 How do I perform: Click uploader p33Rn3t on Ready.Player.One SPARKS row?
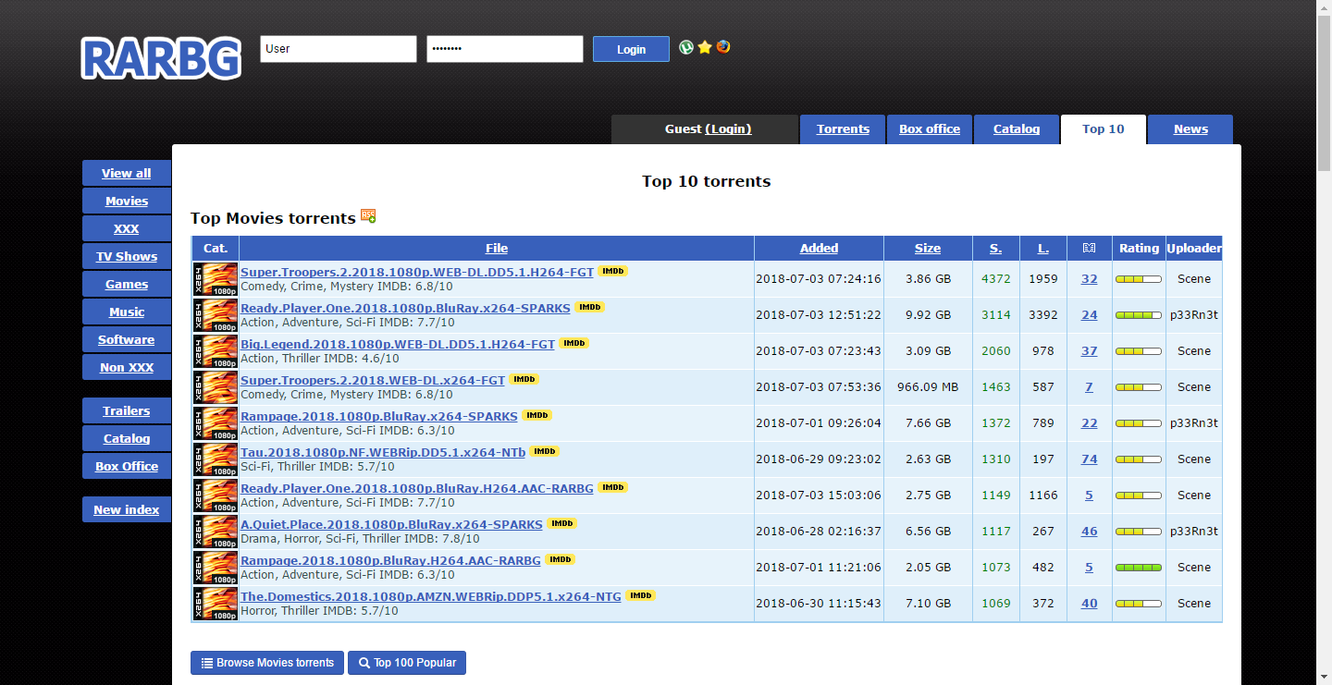click(1194, 315)
